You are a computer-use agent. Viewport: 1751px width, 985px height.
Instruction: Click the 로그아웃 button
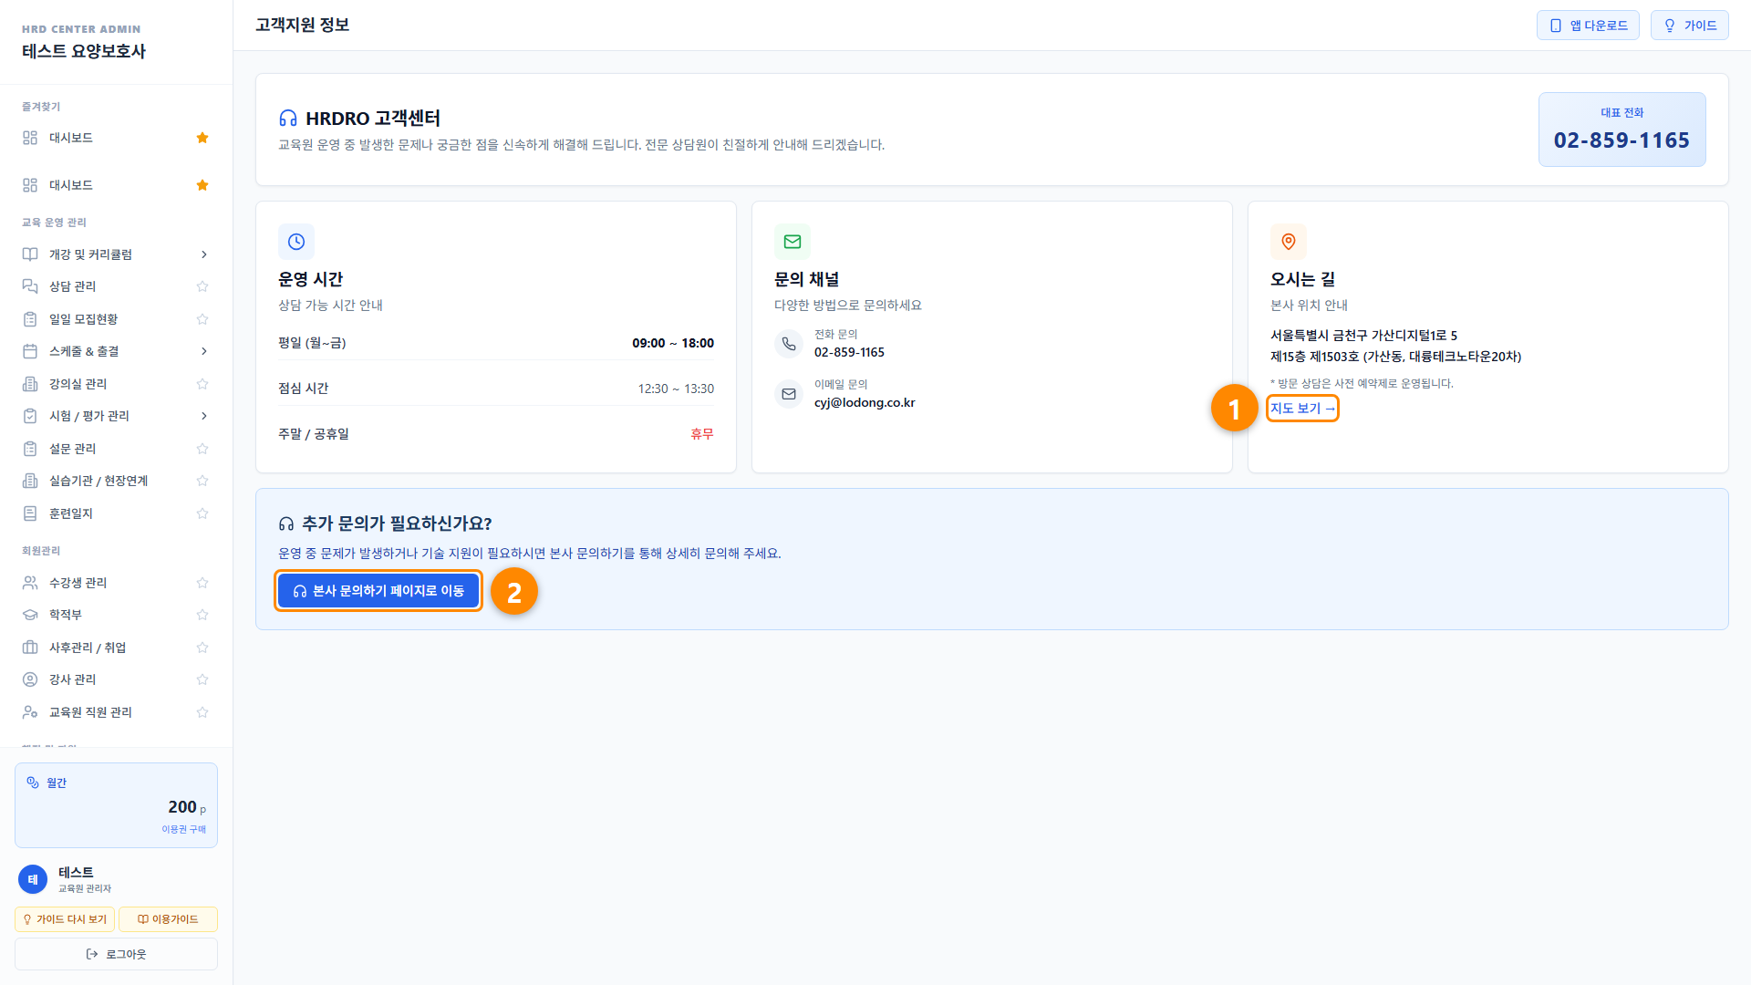coord(116,954)
